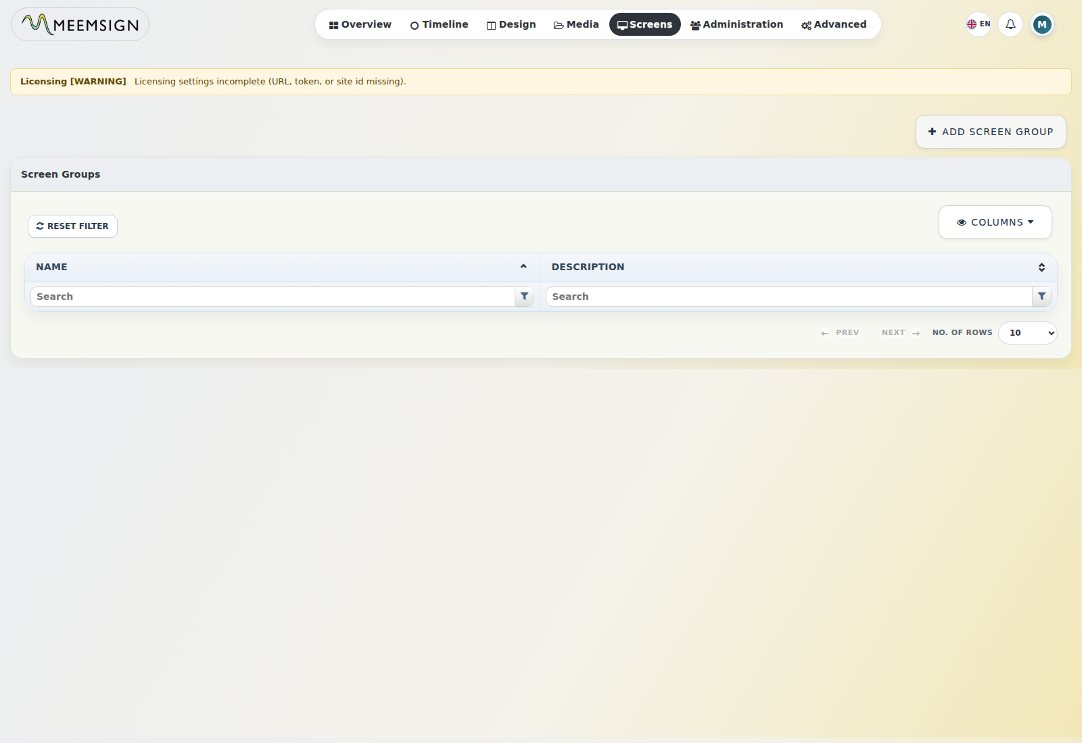This screenshot has width=1082, height=743.
Task: Click the Screen Groups panel title
Action: point(60,174)
